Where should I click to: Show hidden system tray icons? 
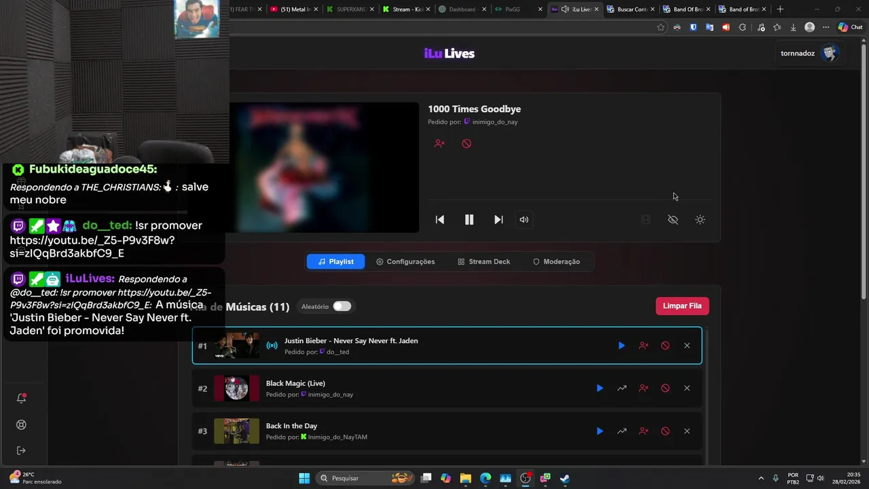pyautogui.click(x=760, y=478)
